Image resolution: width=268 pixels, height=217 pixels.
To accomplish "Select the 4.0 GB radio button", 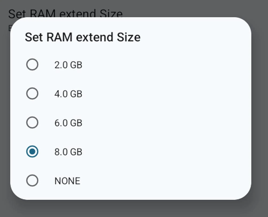I will 32,94.
